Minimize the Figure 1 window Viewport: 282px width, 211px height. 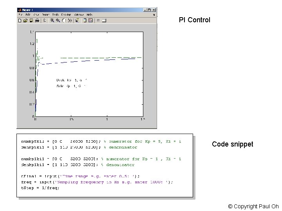coord(145,10)
